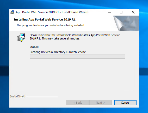The width and height of the screenshot is (148, 113).
Task: Click the 'Status:' label
Action: pos(34,47)
